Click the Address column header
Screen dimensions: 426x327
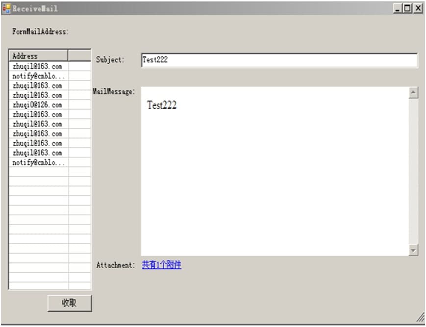(x=38, y=56)
